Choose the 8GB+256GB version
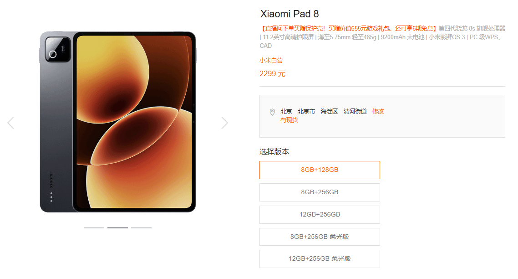Image resolution: width=518 pixels, height=279 pixels. point(320,192)
